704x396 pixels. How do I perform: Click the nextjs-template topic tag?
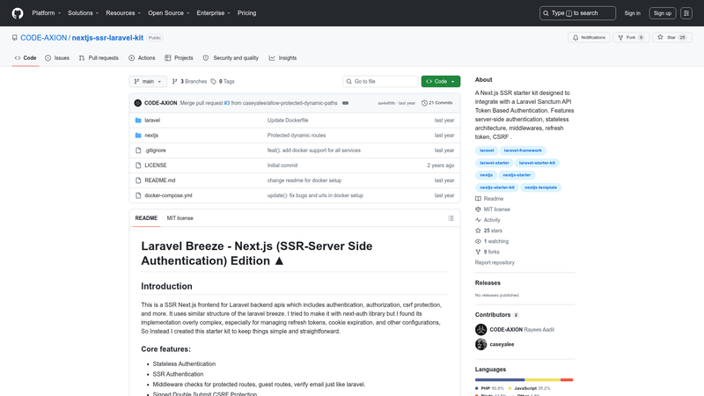click(540, 187)
